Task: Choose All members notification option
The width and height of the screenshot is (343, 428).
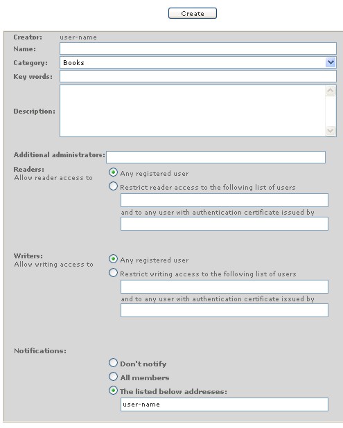Action: coord(113,377)
